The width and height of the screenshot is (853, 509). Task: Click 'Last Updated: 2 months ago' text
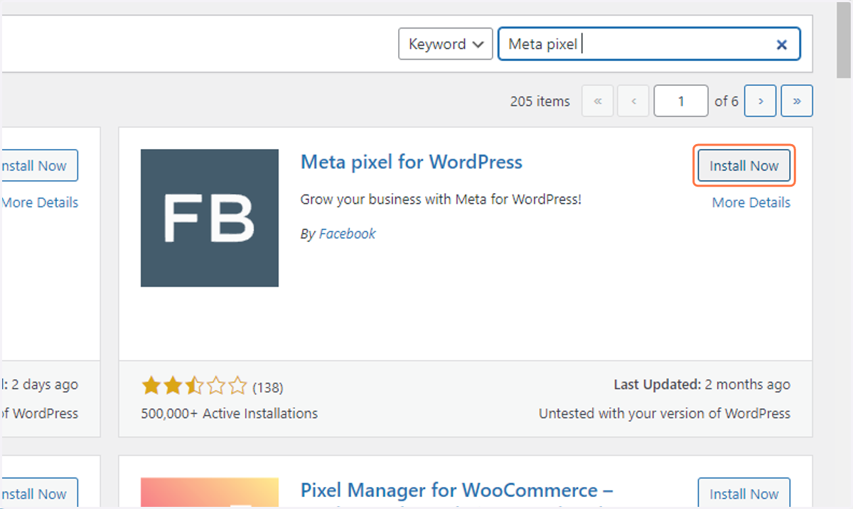click(x=702, y=385)
